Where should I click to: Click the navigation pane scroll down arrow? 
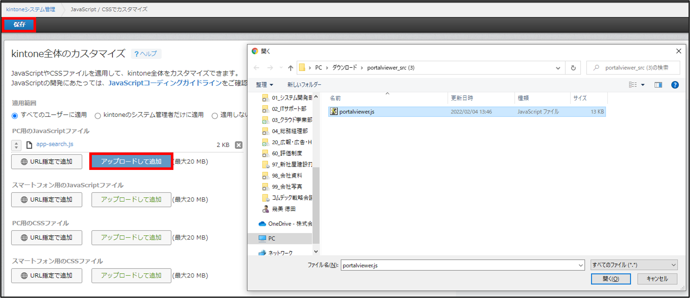316,251
